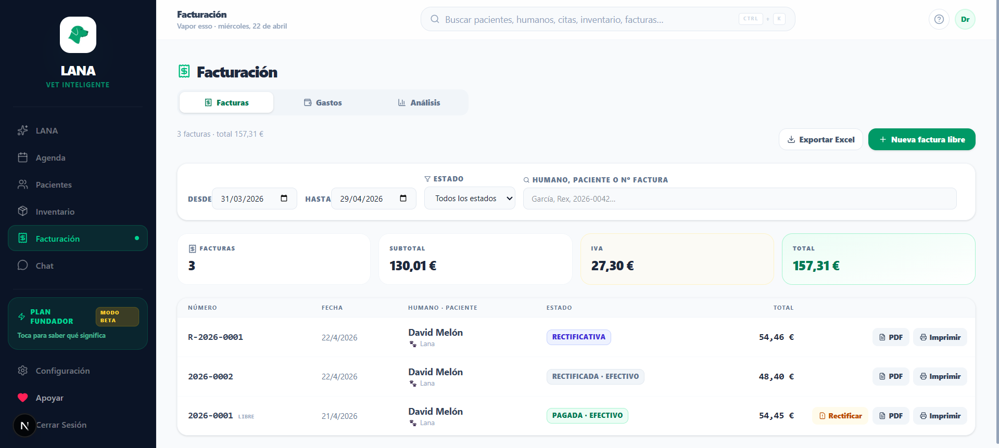Click the Agenda calendar icon in sidebar
The width and height of the screenshot is (999, 448).
23,157
